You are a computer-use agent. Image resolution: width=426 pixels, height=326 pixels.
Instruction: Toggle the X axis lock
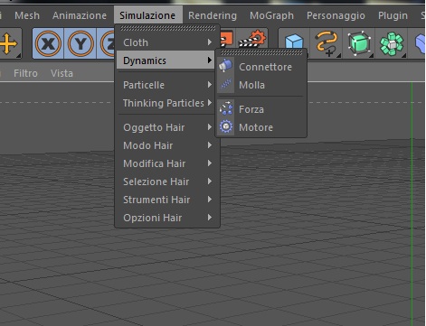48,43
